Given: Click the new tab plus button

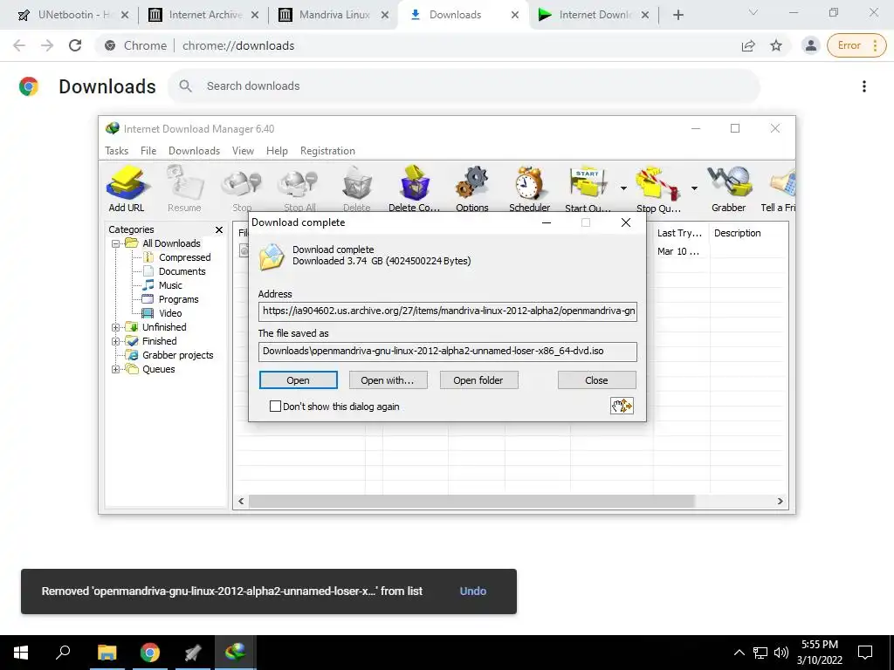Looking at the screenshot, I should [677, 15].
